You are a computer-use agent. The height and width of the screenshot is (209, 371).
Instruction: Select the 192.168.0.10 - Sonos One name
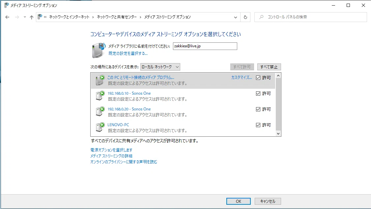(x=129, y=93)
